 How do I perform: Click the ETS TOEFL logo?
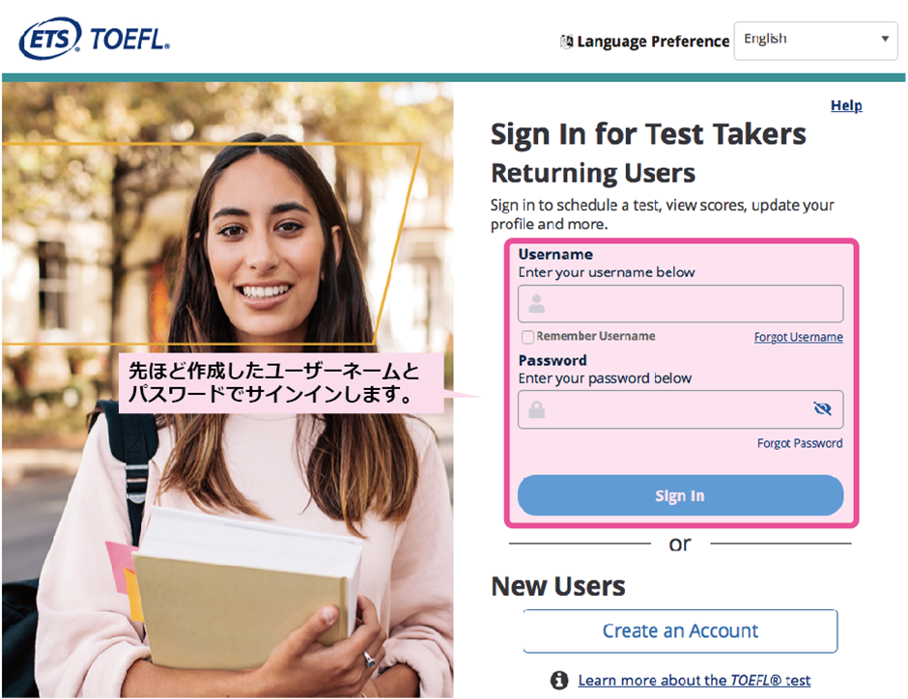[95, 39]
